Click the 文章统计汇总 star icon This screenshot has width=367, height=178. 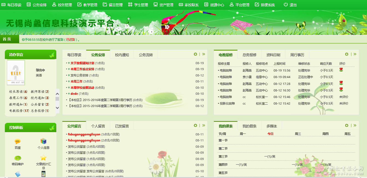pos(43,158)
